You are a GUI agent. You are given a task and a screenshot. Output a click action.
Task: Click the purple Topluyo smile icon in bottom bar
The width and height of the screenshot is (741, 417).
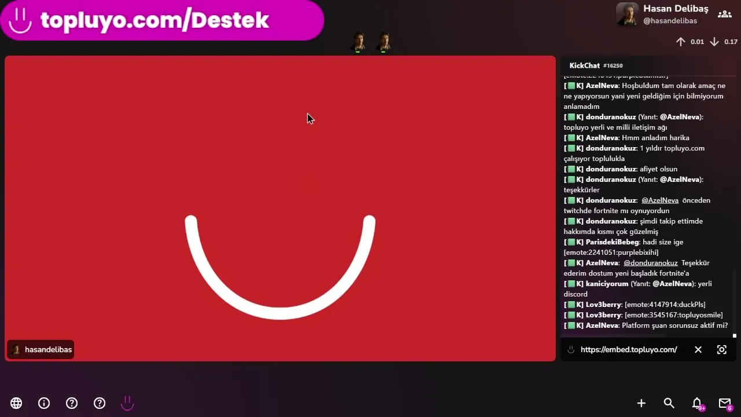tap(127, 403)
